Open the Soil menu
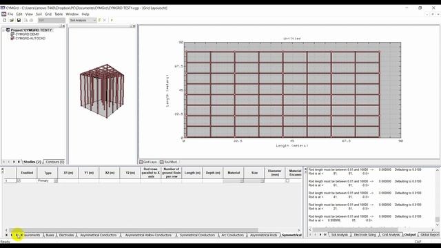Image resolution: width=441 pixels, height=248 pixels. pyautogui.click(x=39, y=14)
